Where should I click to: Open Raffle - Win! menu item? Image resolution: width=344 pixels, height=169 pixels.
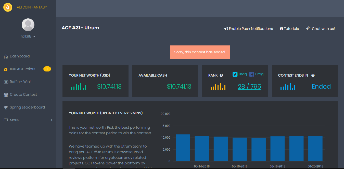(20, 82)
